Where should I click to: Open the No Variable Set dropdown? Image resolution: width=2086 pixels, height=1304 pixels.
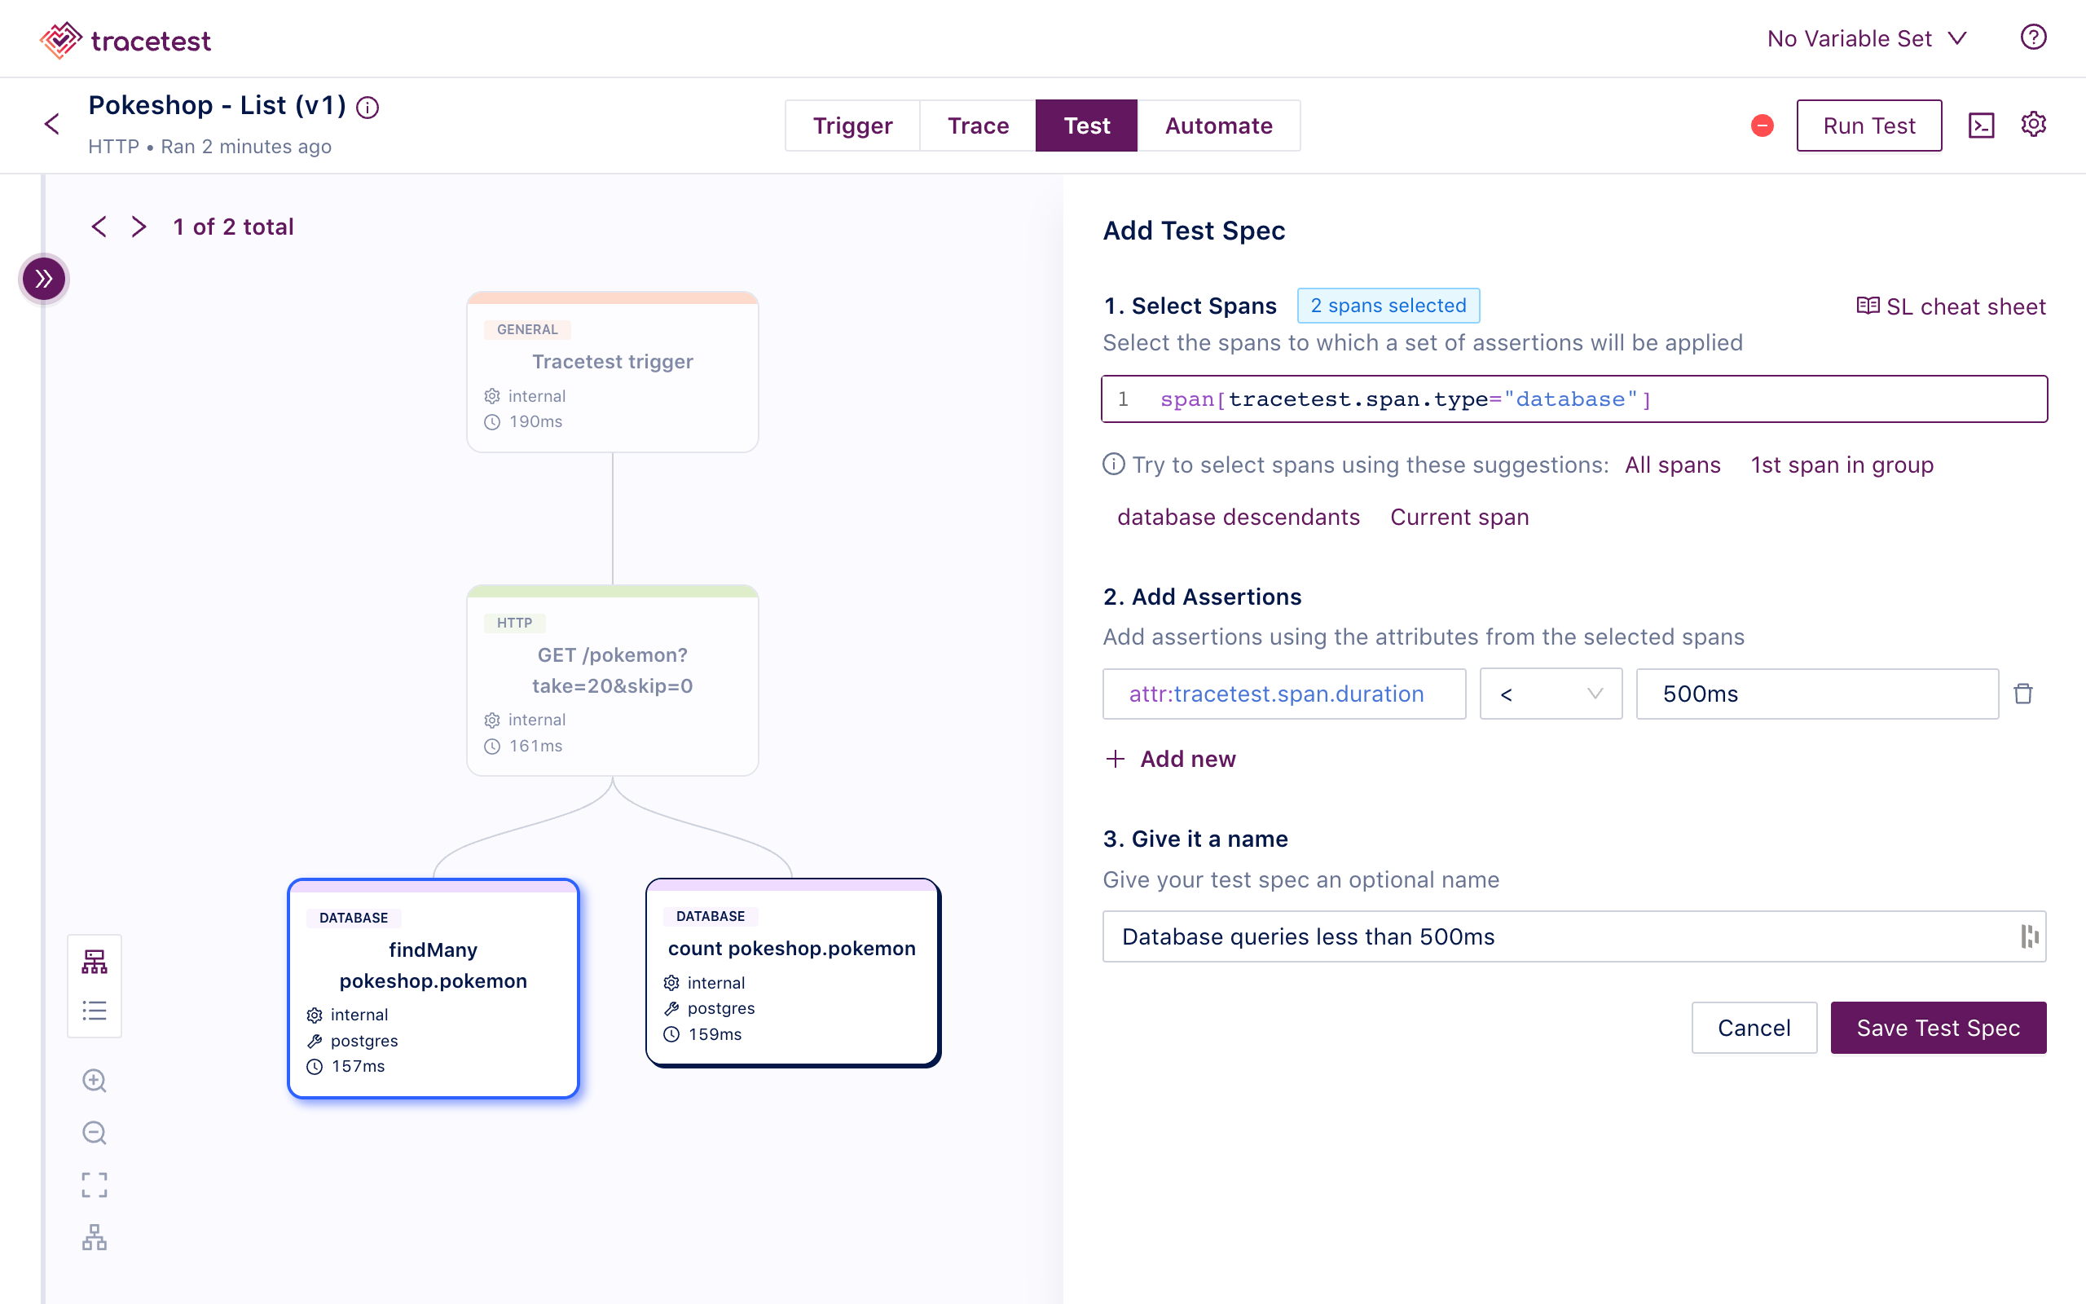(x=1867, y=39)
